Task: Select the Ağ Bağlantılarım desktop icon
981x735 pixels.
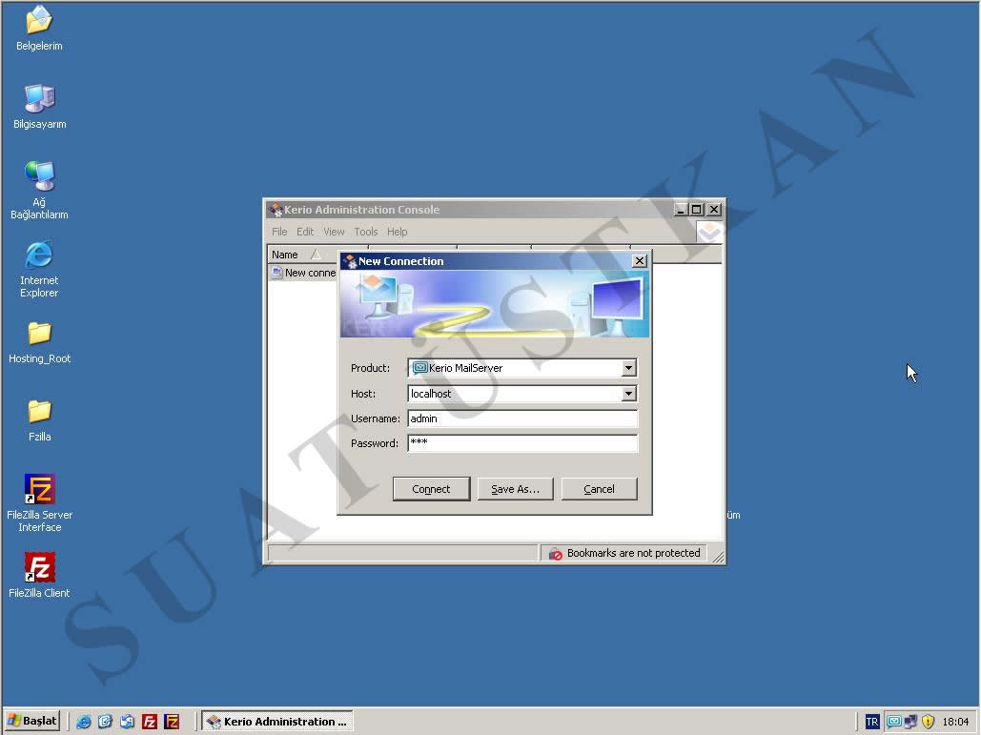Action: [x=39, y=190]
